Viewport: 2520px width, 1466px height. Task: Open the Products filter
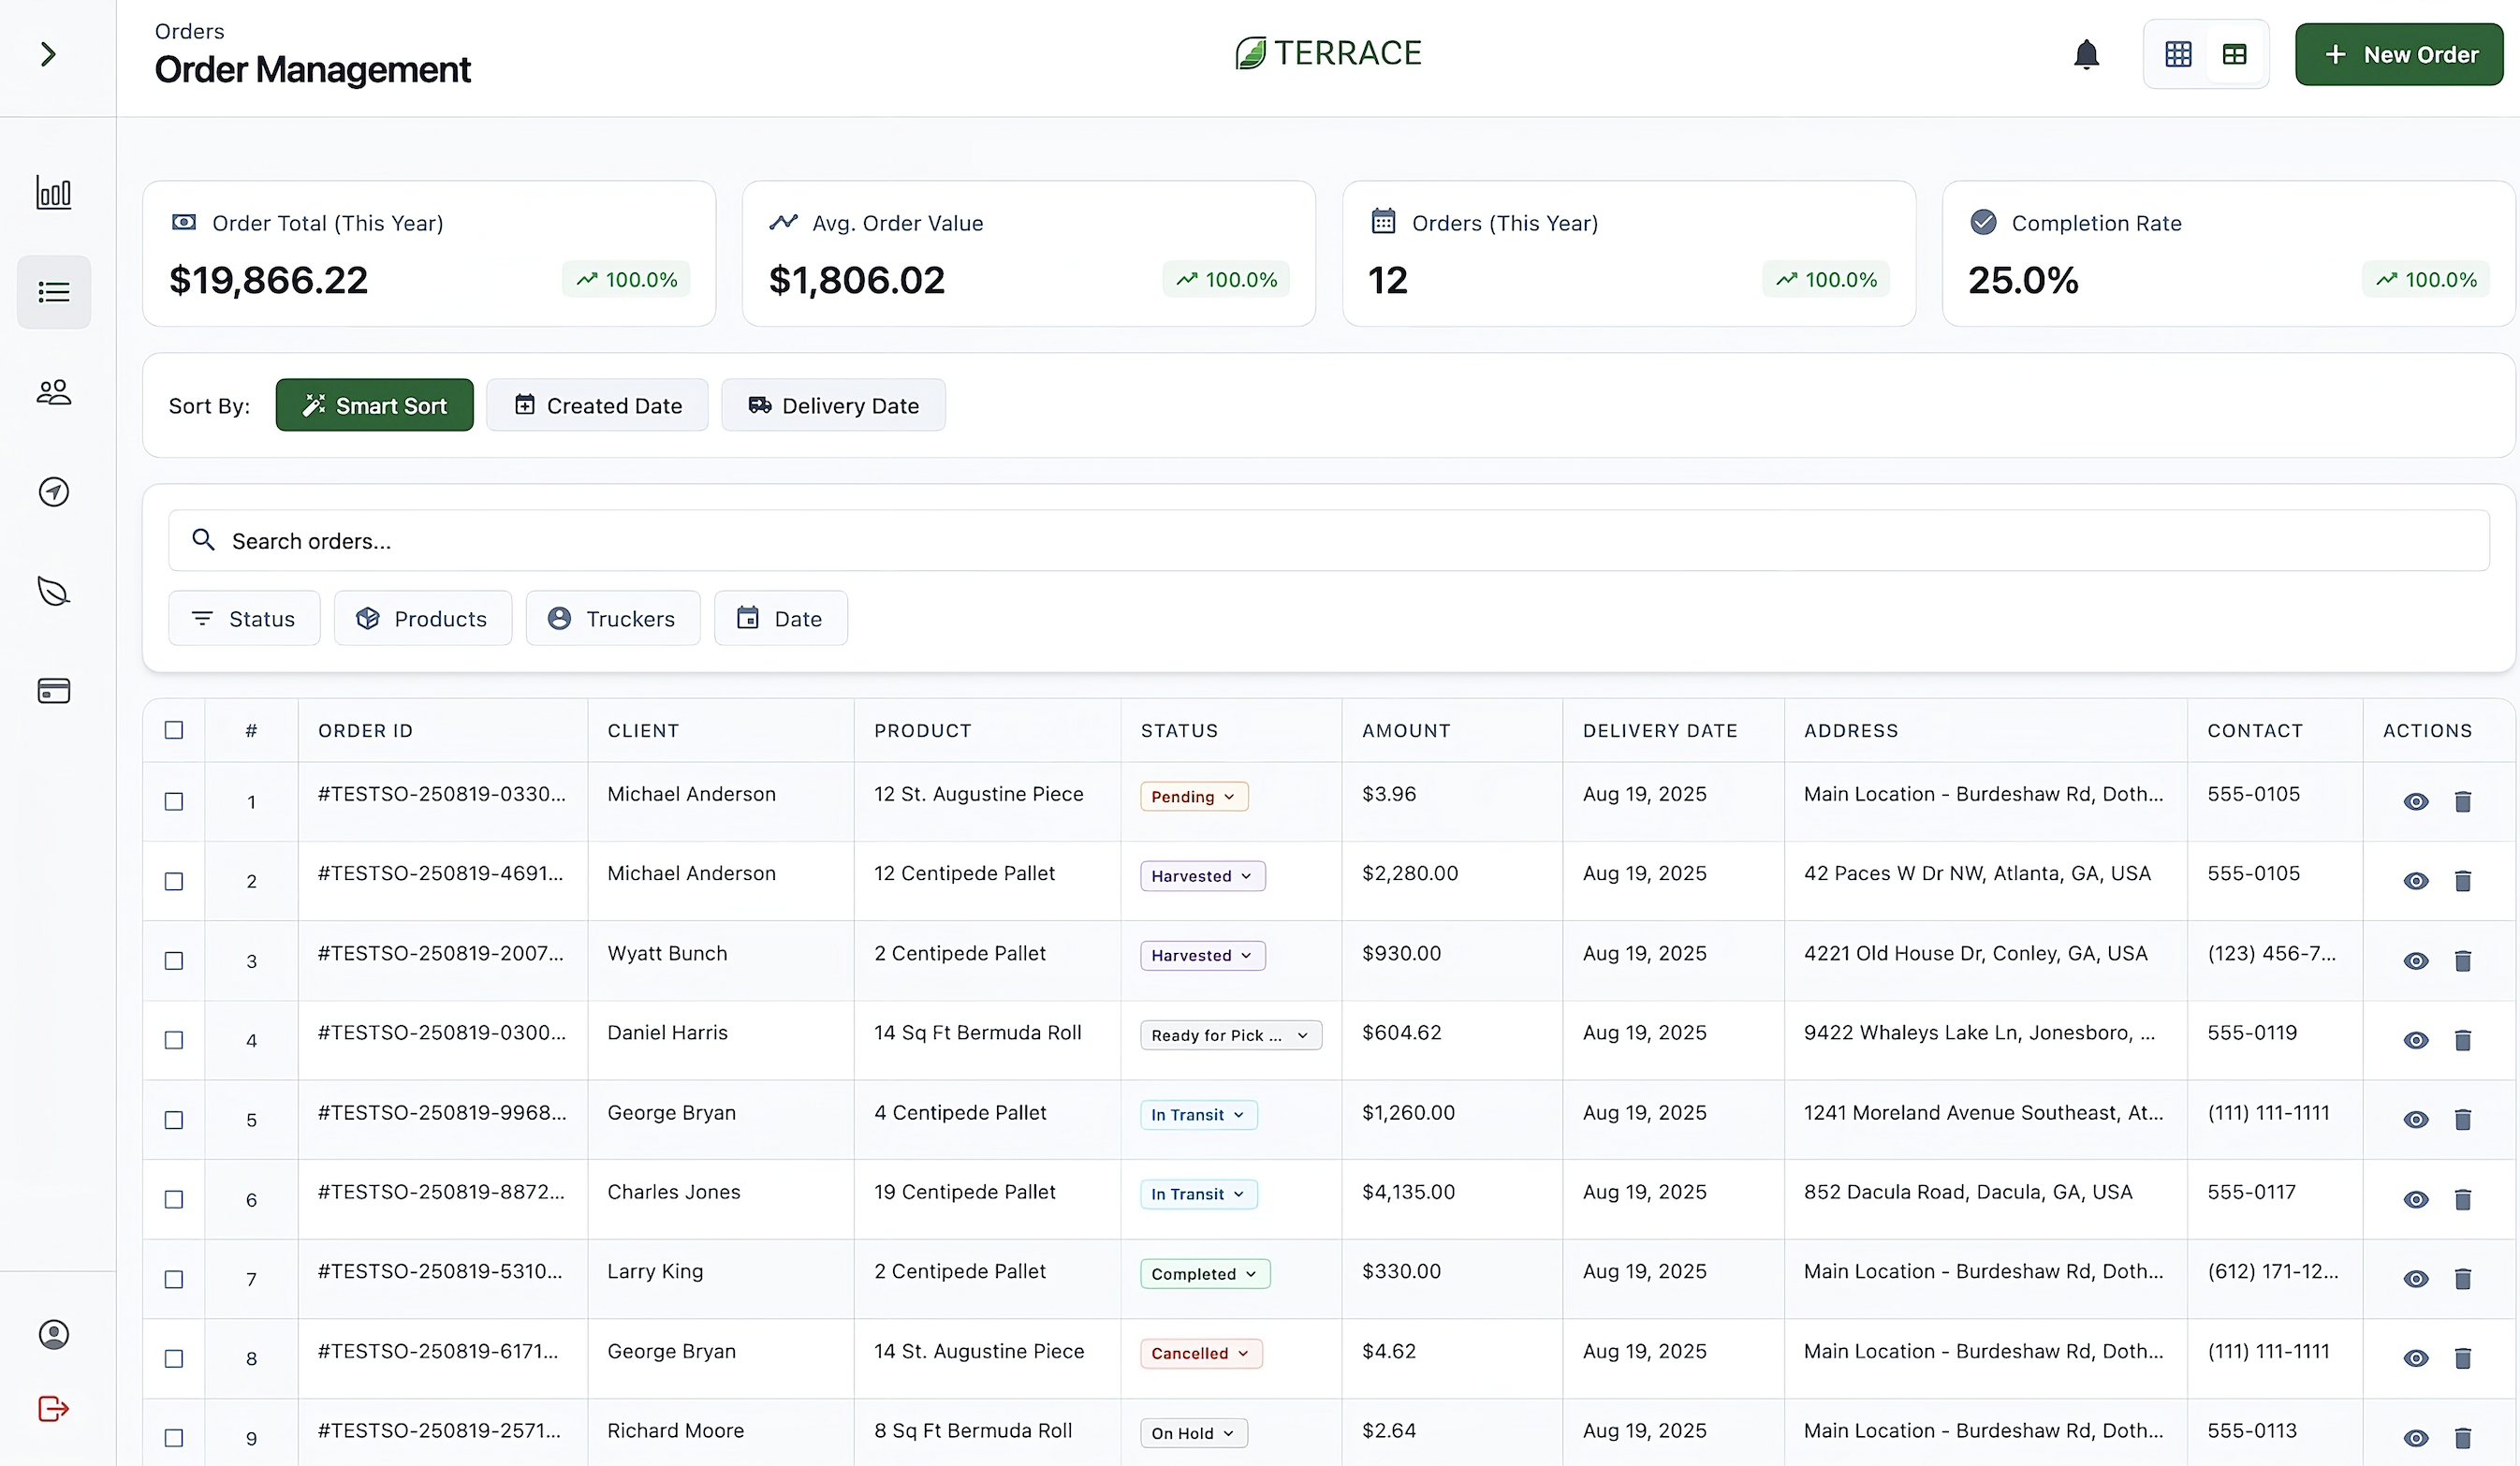(423, 618)
